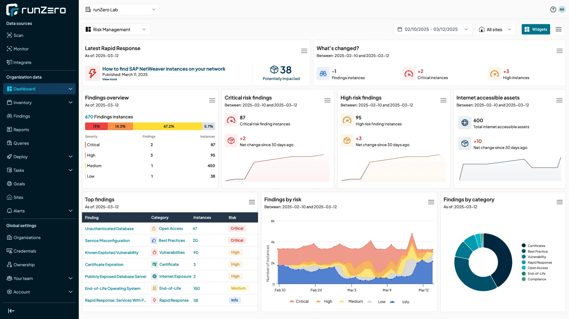Open the runZero Lab organization dropdown
Viewport: 569px width, 319px height.
(121, 9)
